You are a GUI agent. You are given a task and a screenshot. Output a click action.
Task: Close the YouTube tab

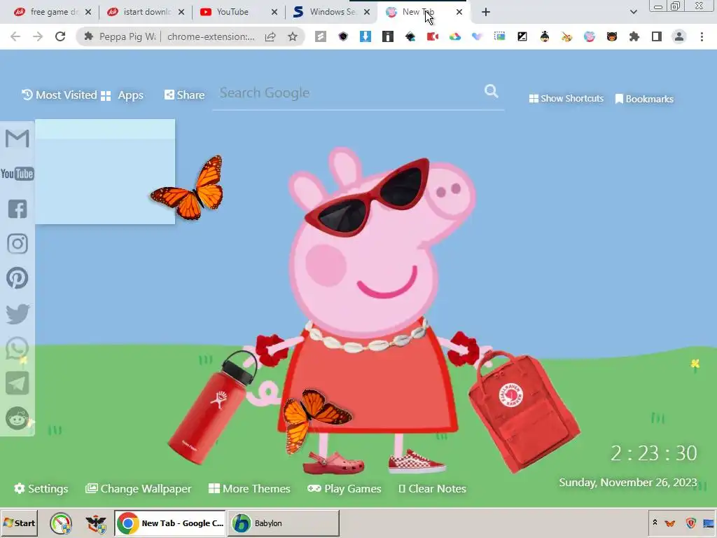(x=274, y=12)
